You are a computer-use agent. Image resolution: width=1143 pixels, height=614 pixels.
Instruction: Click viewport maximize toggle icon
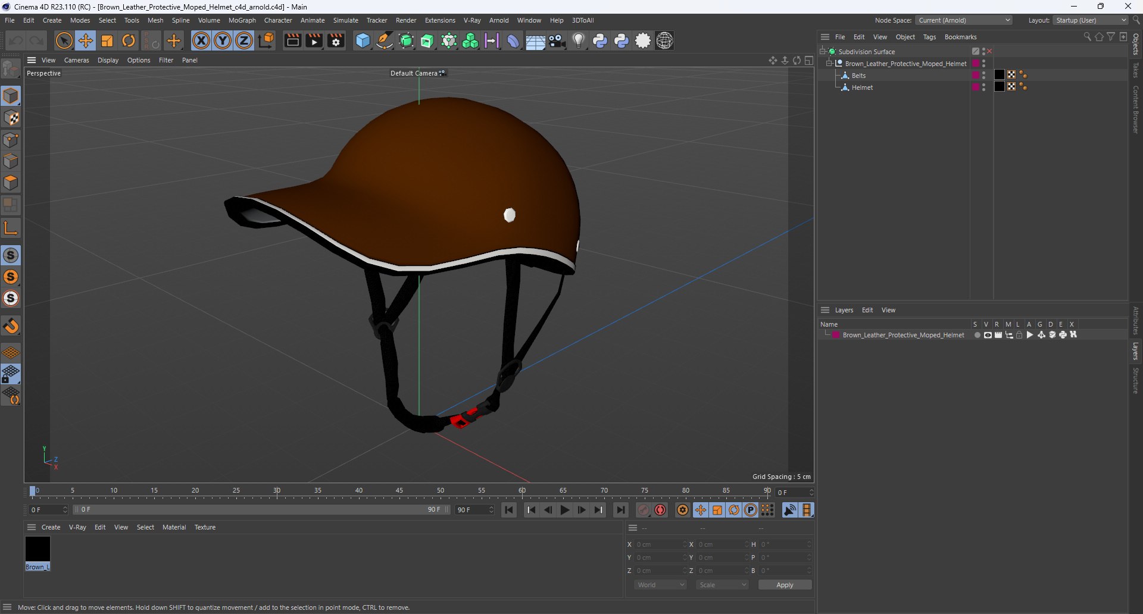tap(809, 60)
